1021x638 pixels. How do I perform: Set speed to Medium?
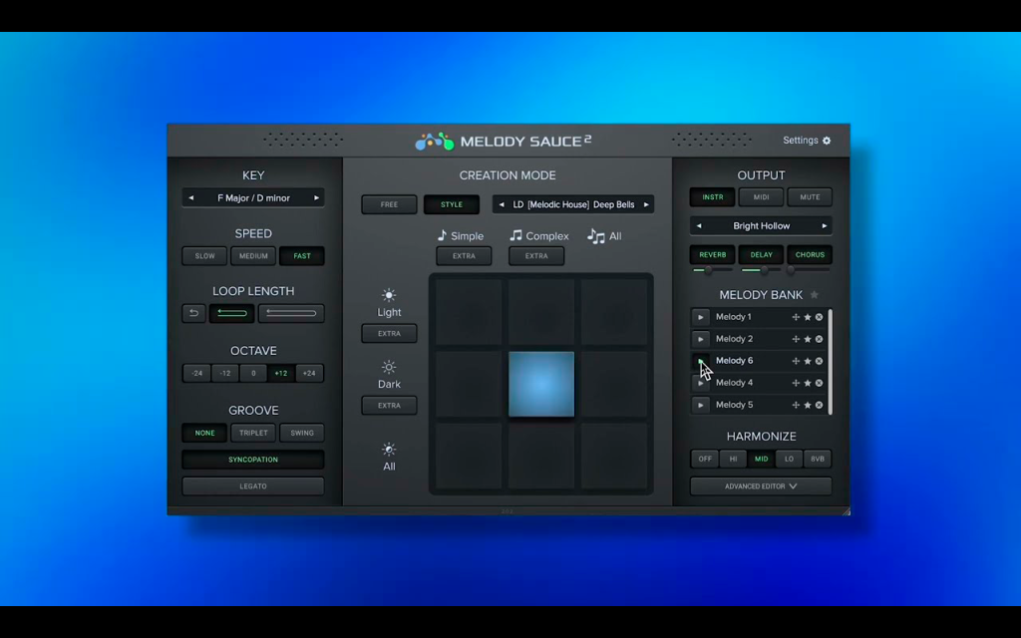click(x=253, y=256)
